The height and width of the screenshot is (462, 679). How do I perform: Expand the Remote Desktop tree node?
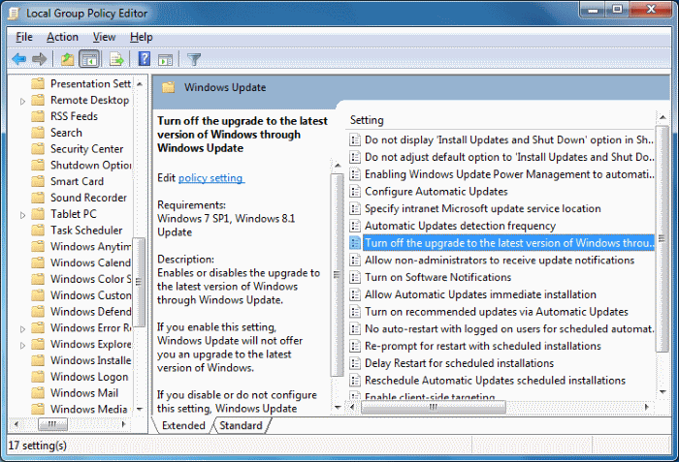(x=22, y=102)
